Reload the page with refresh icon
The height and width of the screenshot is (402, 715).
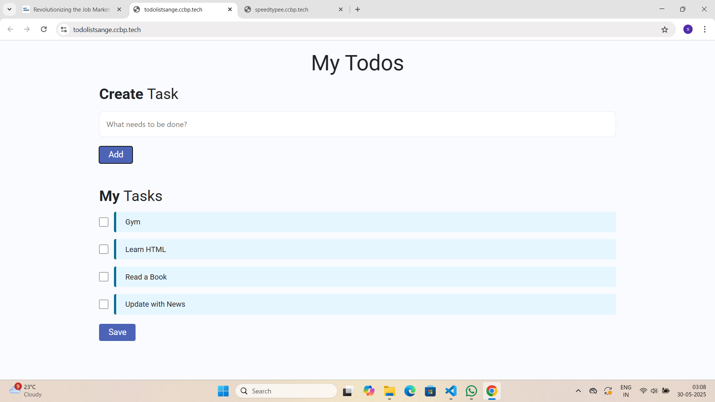point(44,29)
